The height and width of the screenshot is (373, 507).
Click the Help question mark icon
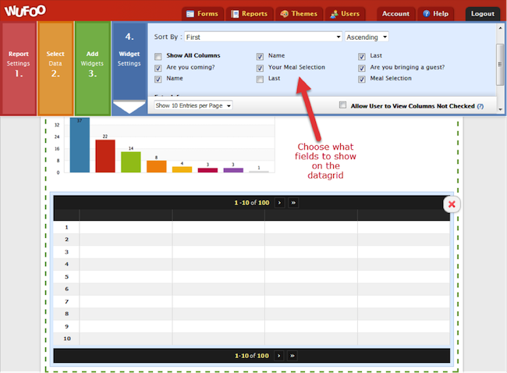427,14
